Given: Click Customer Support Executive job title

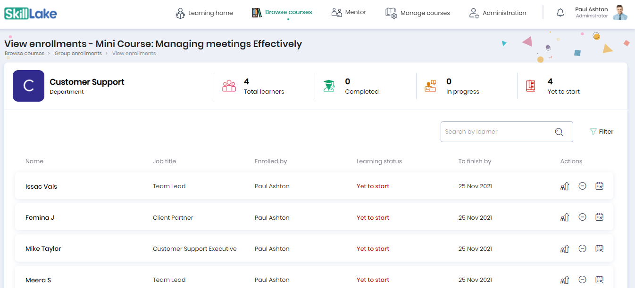Looking at the screenshot, I should click(195, 249).
